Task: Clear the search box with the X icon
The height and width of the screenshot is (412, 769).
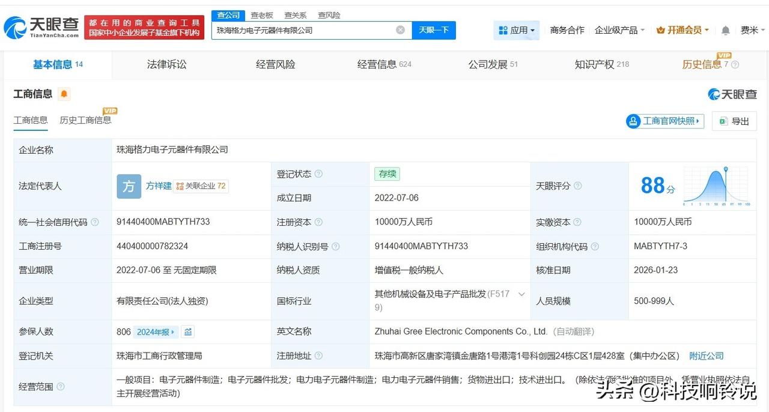Action: pos(400,30)
